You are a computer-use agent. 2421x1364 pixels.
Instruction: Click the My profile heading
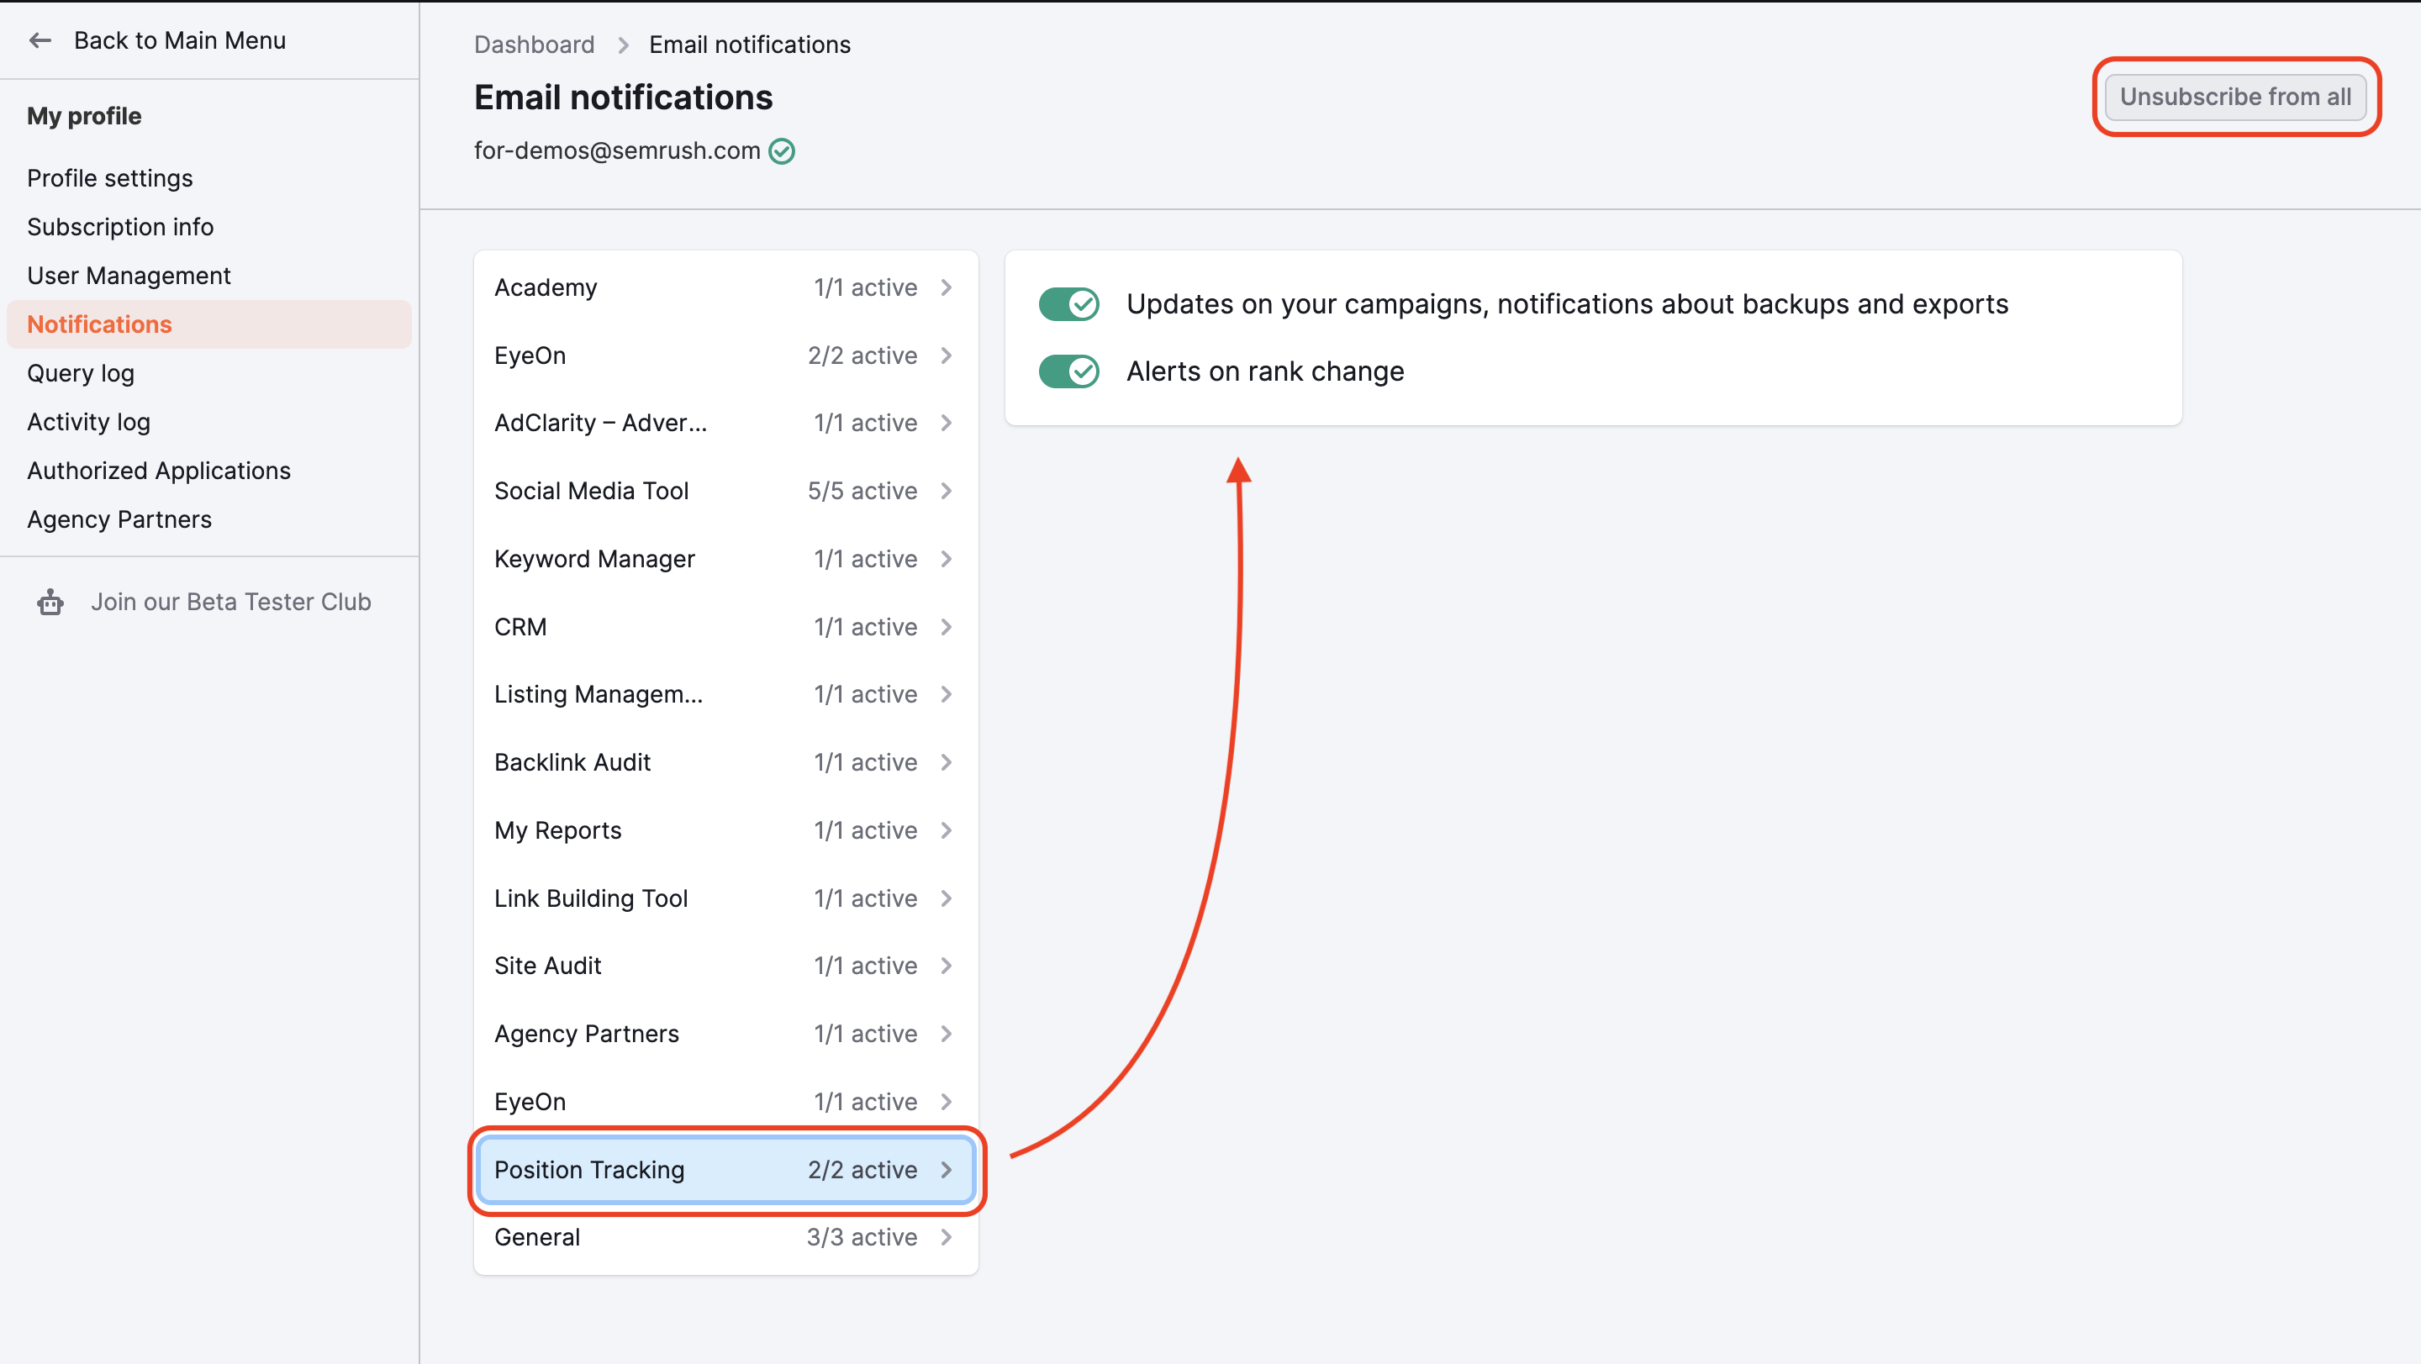(84, 117)
